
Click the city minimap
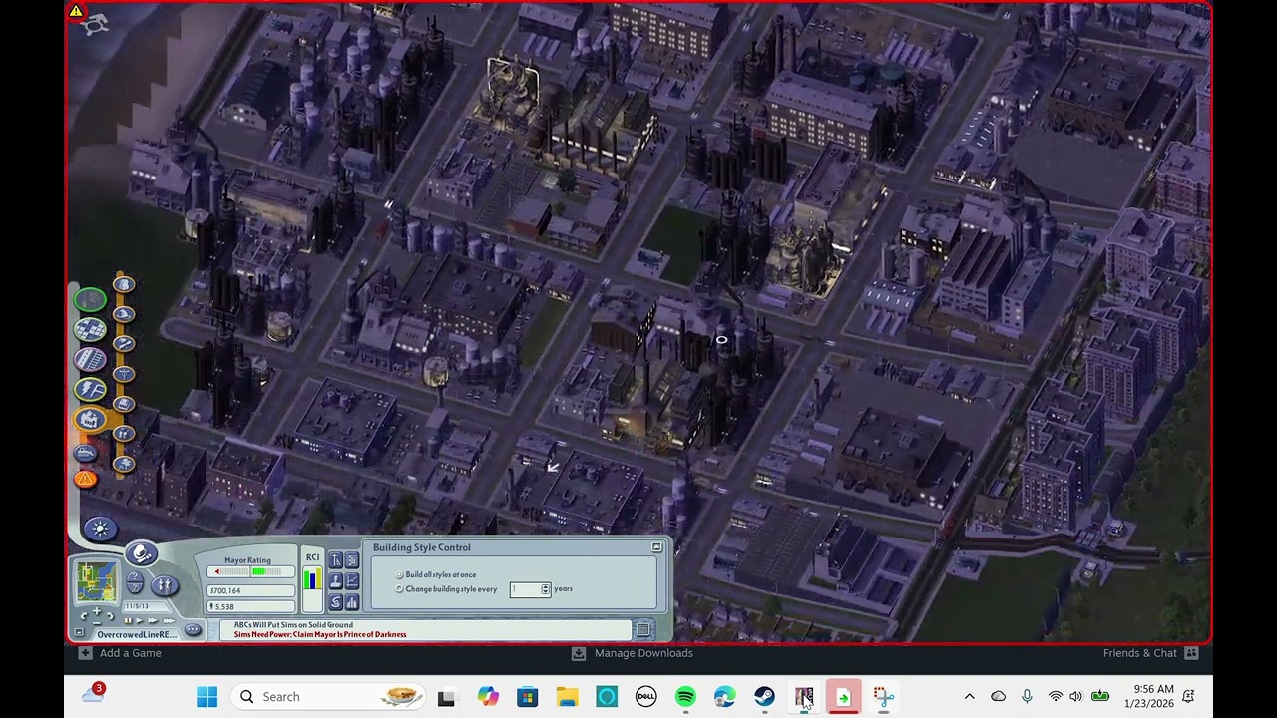pos(97,581)
